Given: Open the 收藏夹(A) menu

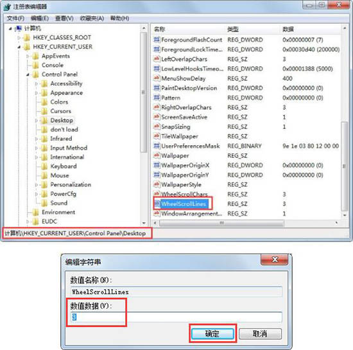Looking at the screenshot, I should 92,18.
